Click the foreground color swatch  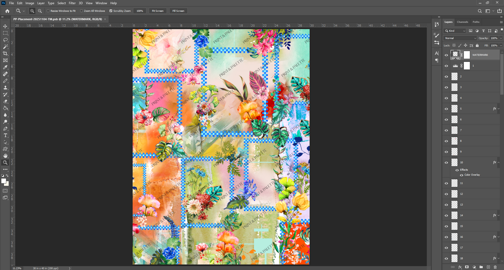4,181
